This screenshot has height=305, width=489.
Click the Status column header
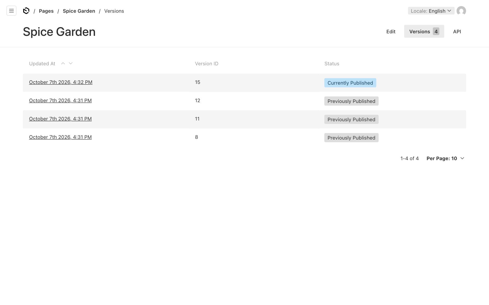(x=332, y=64)
